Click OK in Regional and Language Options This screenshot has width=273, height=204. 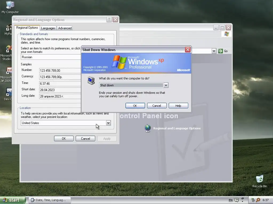tap(64, 139)
